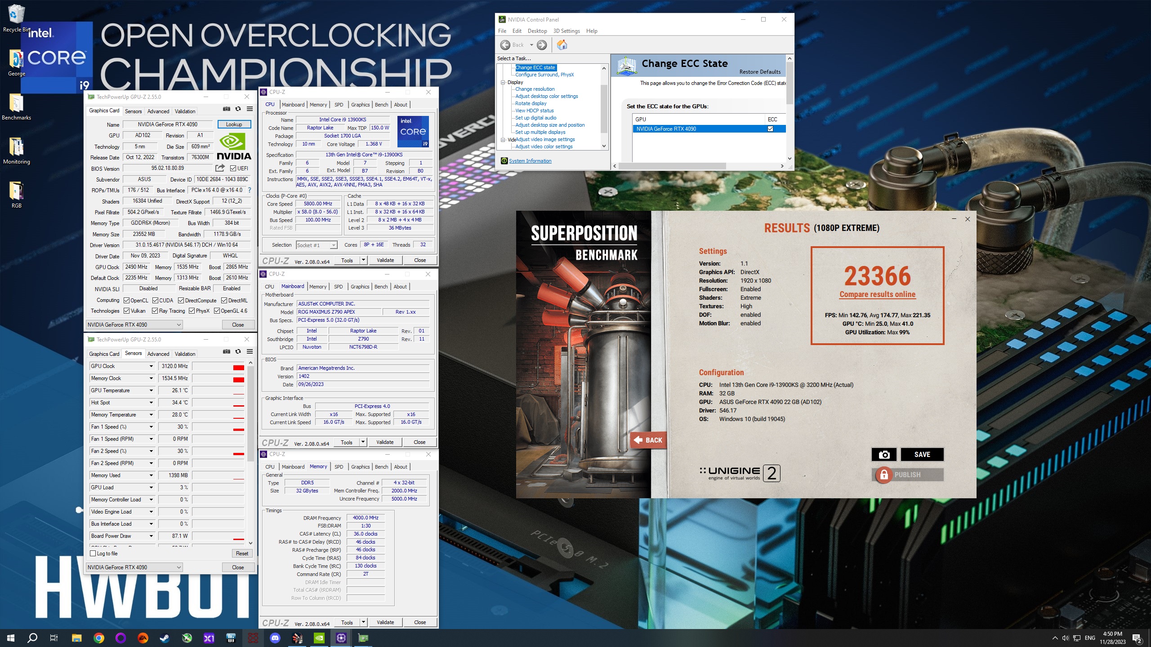Open Back history dropdown arrow in NVIDIA panel

[531, 45]
